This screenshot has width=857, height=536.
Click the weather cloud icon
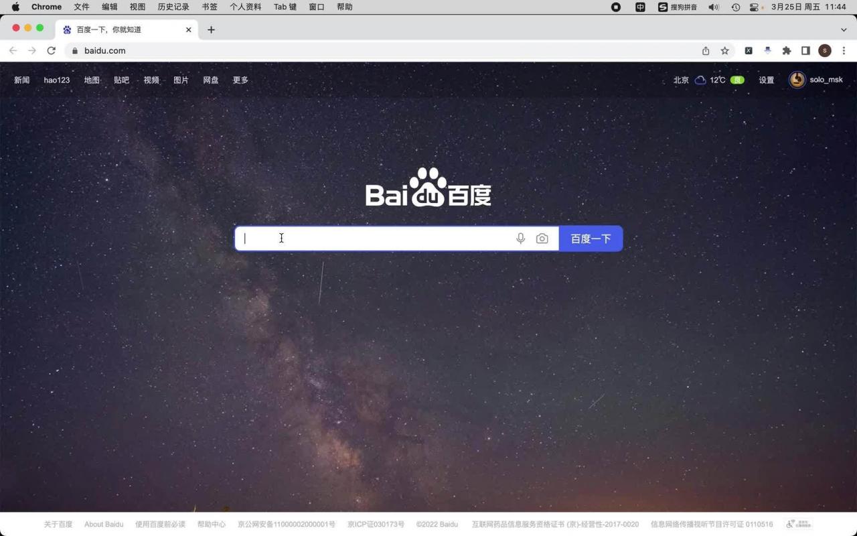tap(700, 80)
